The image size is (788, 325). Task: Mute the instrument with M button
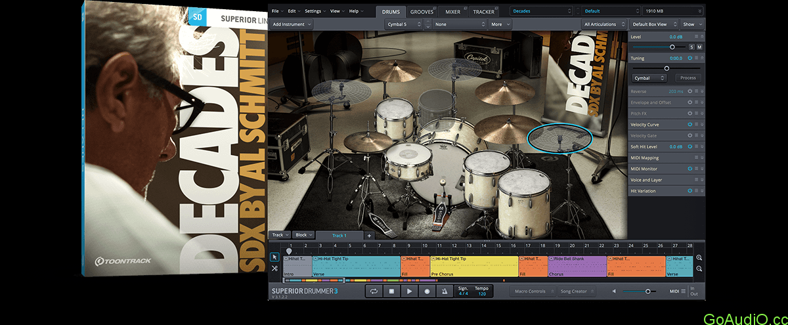coord(699,47)
